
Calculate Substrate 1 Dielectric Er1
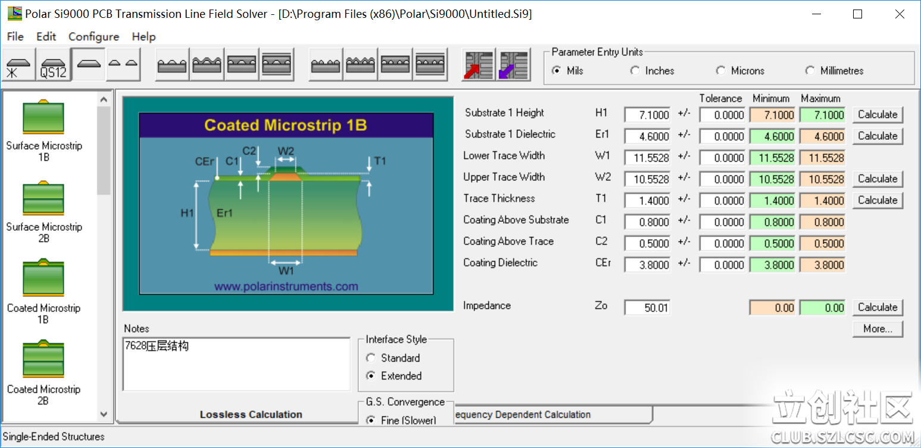[x=878, y=136]
